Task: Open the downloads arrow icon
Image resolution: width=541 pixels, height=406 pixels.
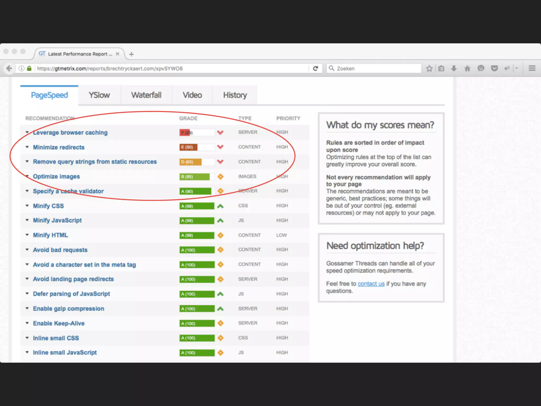Action: coord(454,68)
